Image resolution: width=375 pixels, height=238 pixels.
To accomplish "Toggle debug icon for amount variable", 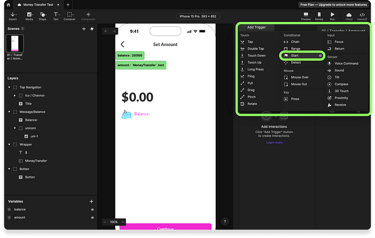I will pyautogui.click(x=92, y=218).
